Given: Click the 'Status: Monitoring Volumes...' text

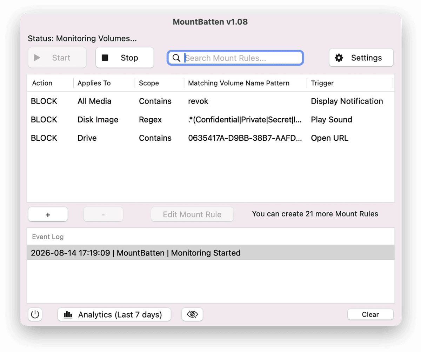Looking at the screenshot, I should [x=82, y=39].
